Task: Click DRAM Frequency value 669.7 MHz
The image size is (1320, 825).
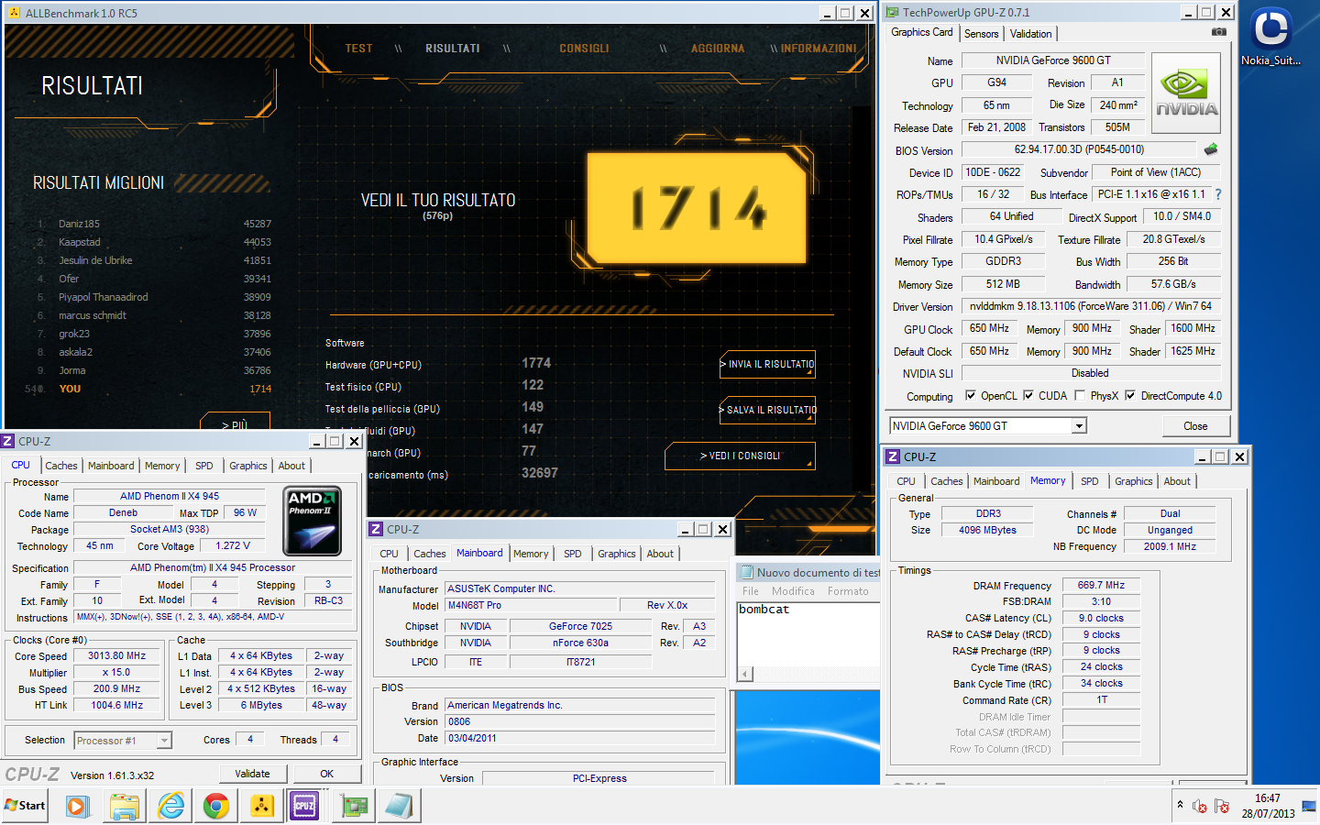Action: pos(1101,585)
